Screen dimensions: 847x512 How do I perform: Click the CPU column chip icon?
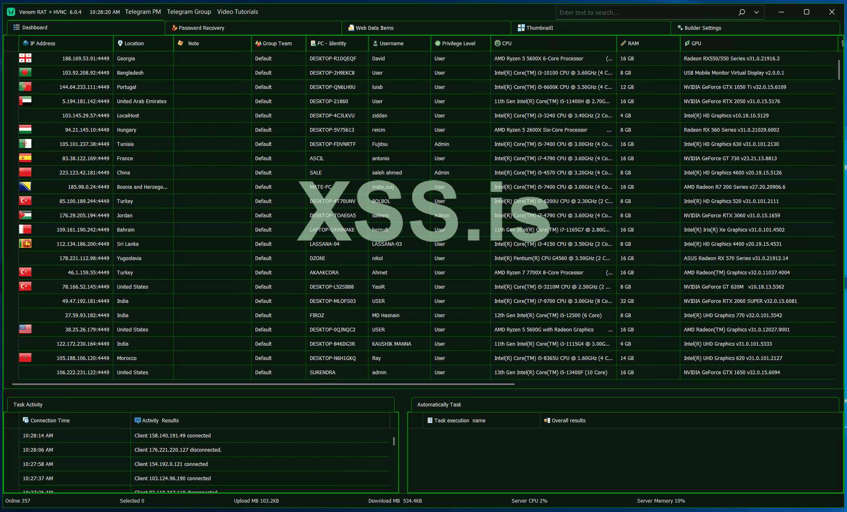click(x=497, y=43)
